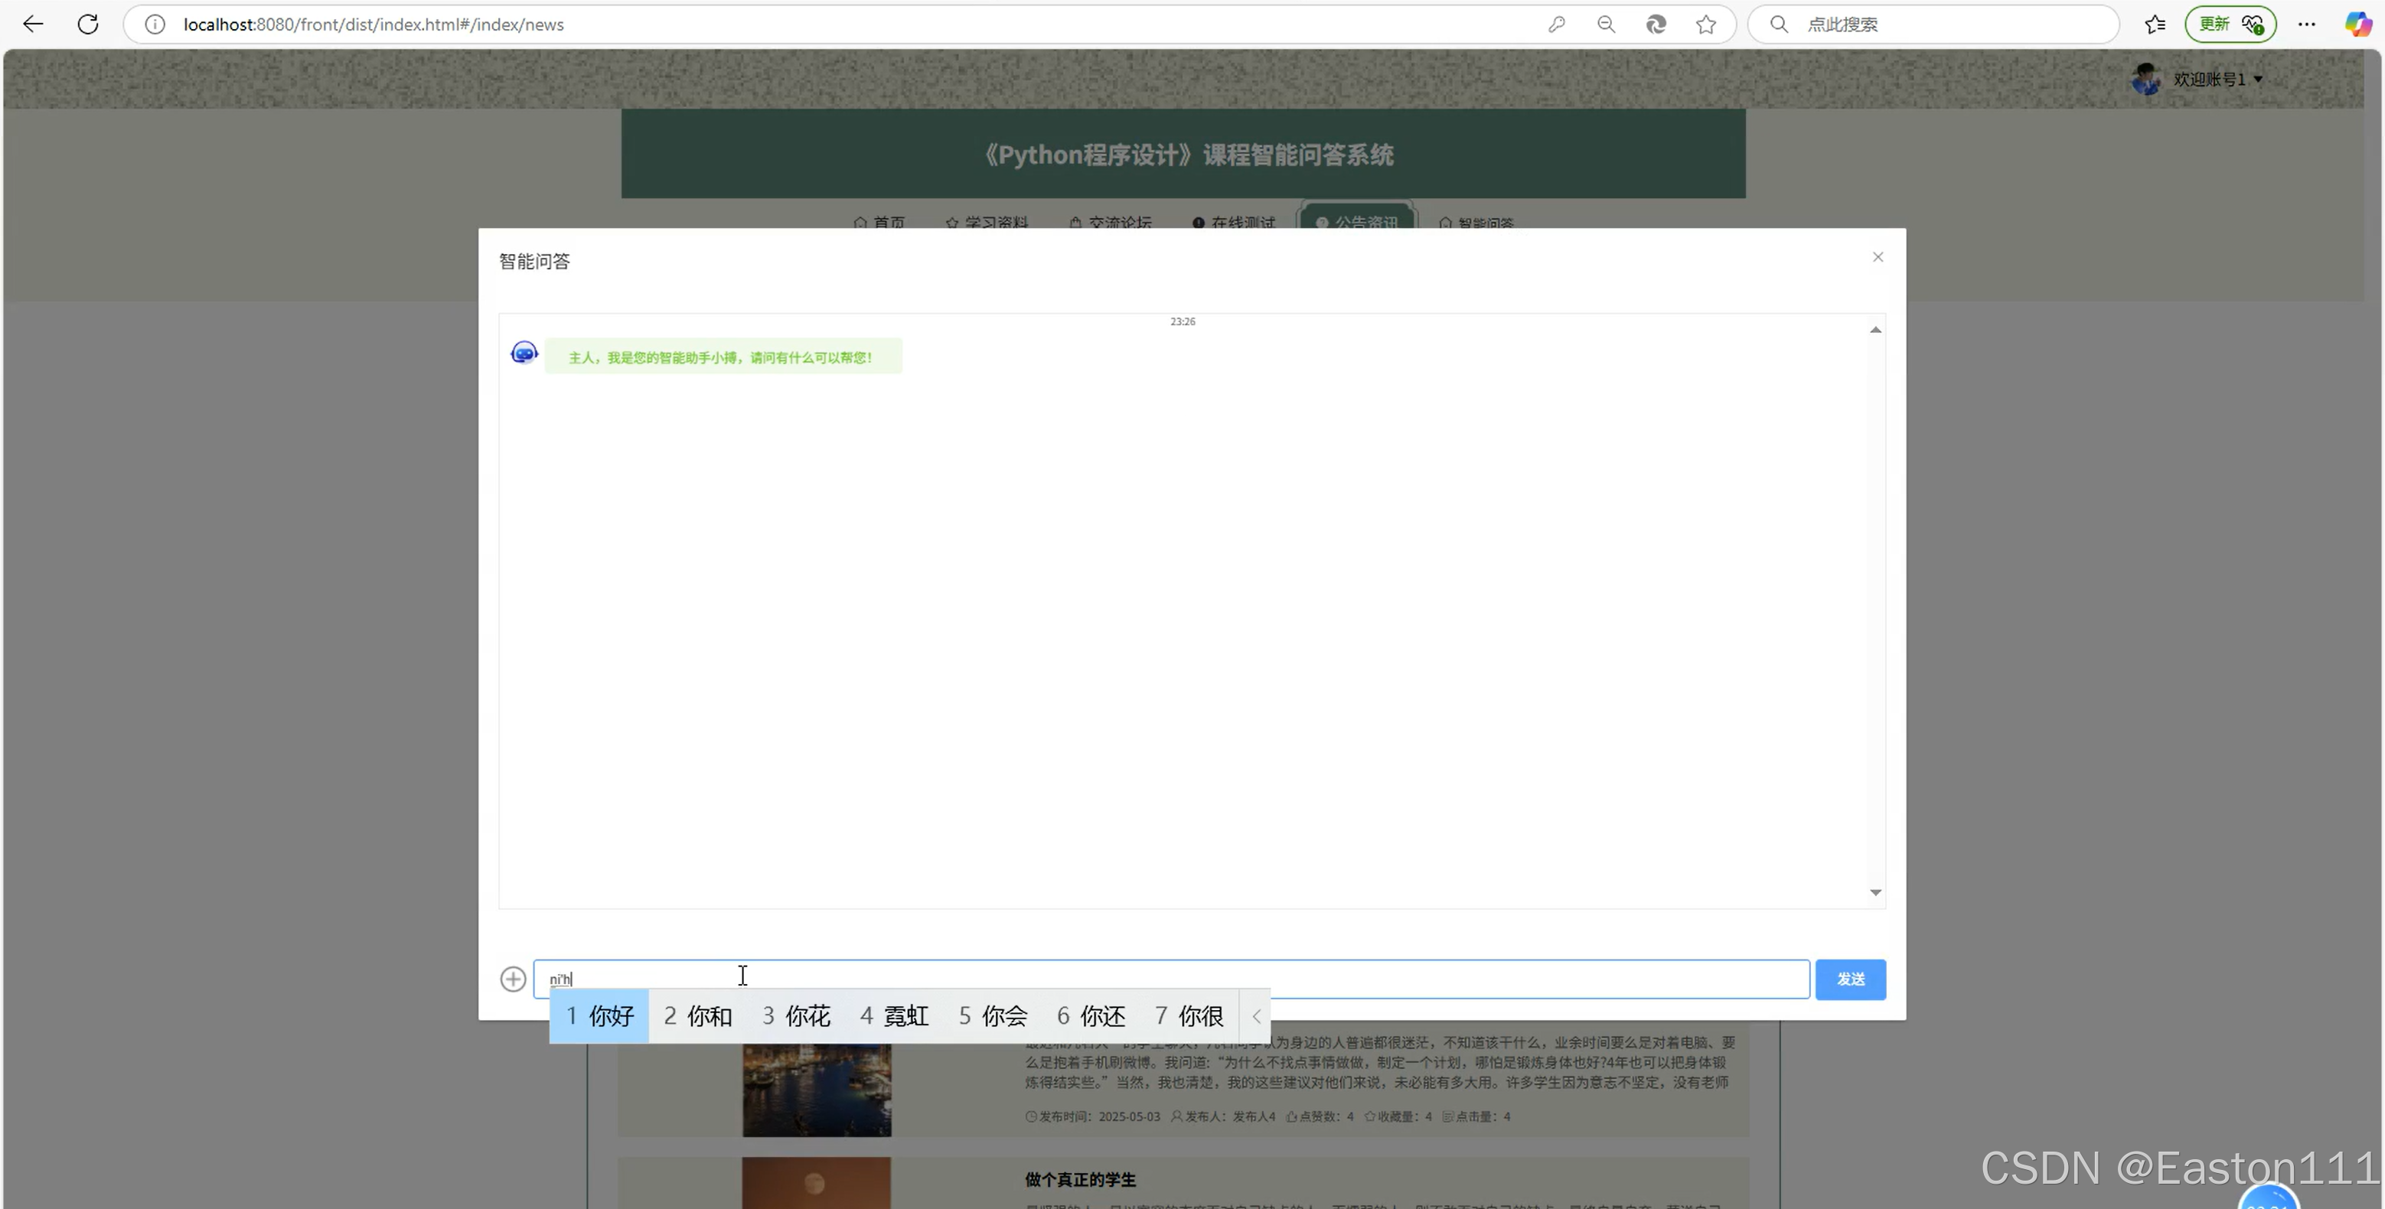Click the browser back arrow
The image size is (2385, 1209).
[x=34, y=24]
